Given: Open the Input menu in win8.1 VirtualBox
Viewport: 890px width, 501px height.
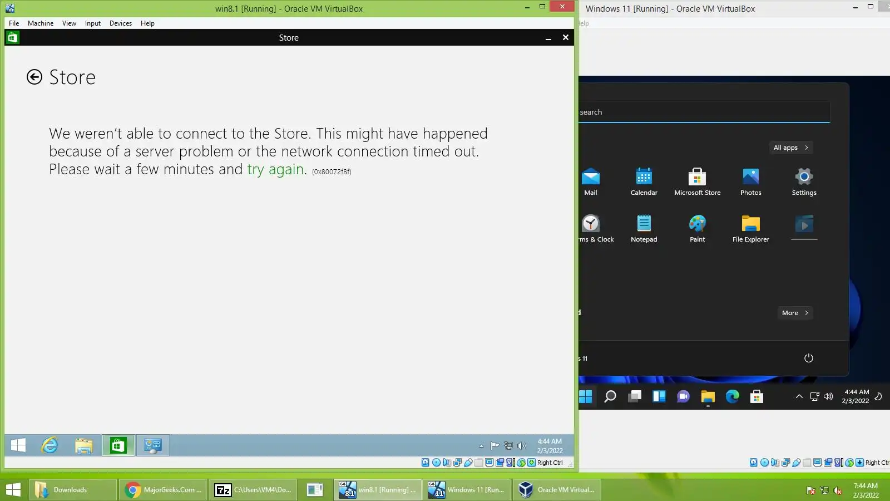Looking at the screenshot, I should [x=93, y=23].
